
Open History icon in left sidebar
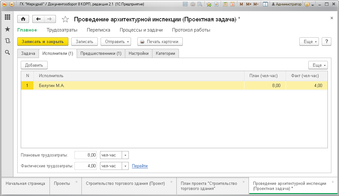[8, 40]
